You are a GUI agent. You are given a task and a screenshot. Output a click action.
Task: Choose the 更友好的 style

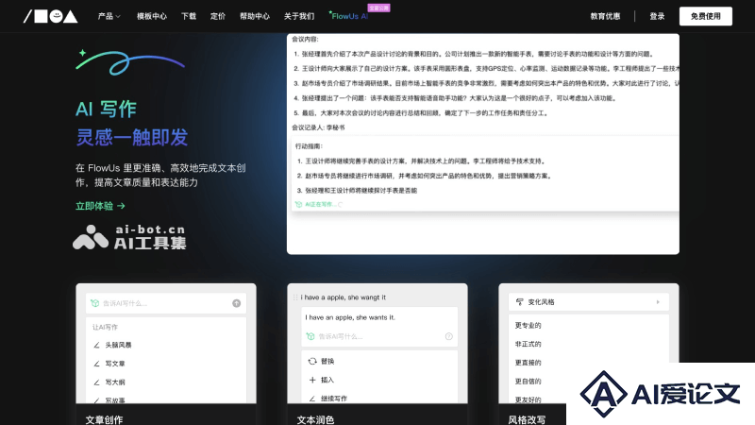(x=528, y=399)
